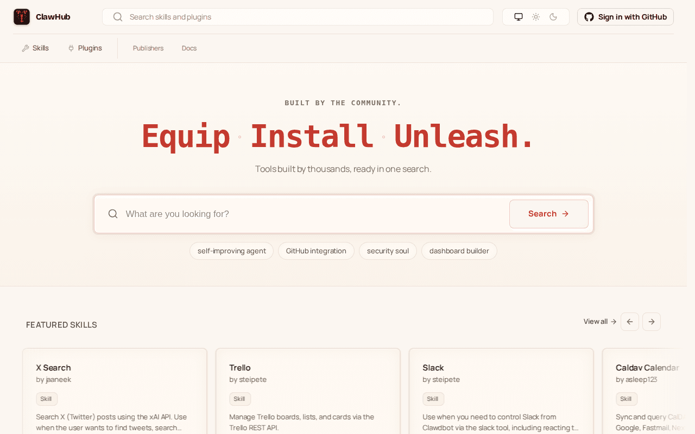Click the Trello card description text
This screenshot has height=434, width=695.
(302, 423)
